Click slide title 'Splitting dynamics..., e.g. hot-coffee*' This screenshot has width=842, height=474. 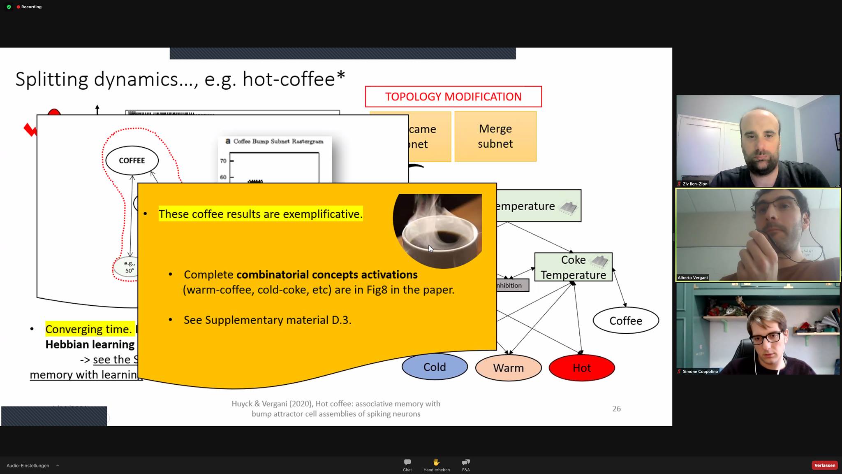click(180, 79)
